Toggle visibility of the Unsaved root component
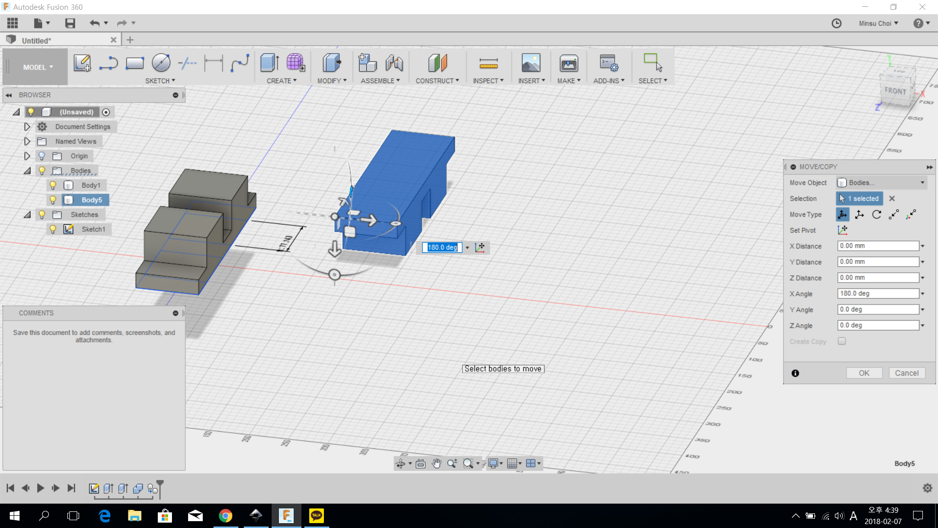938x528 pixels. click(31, 112)
